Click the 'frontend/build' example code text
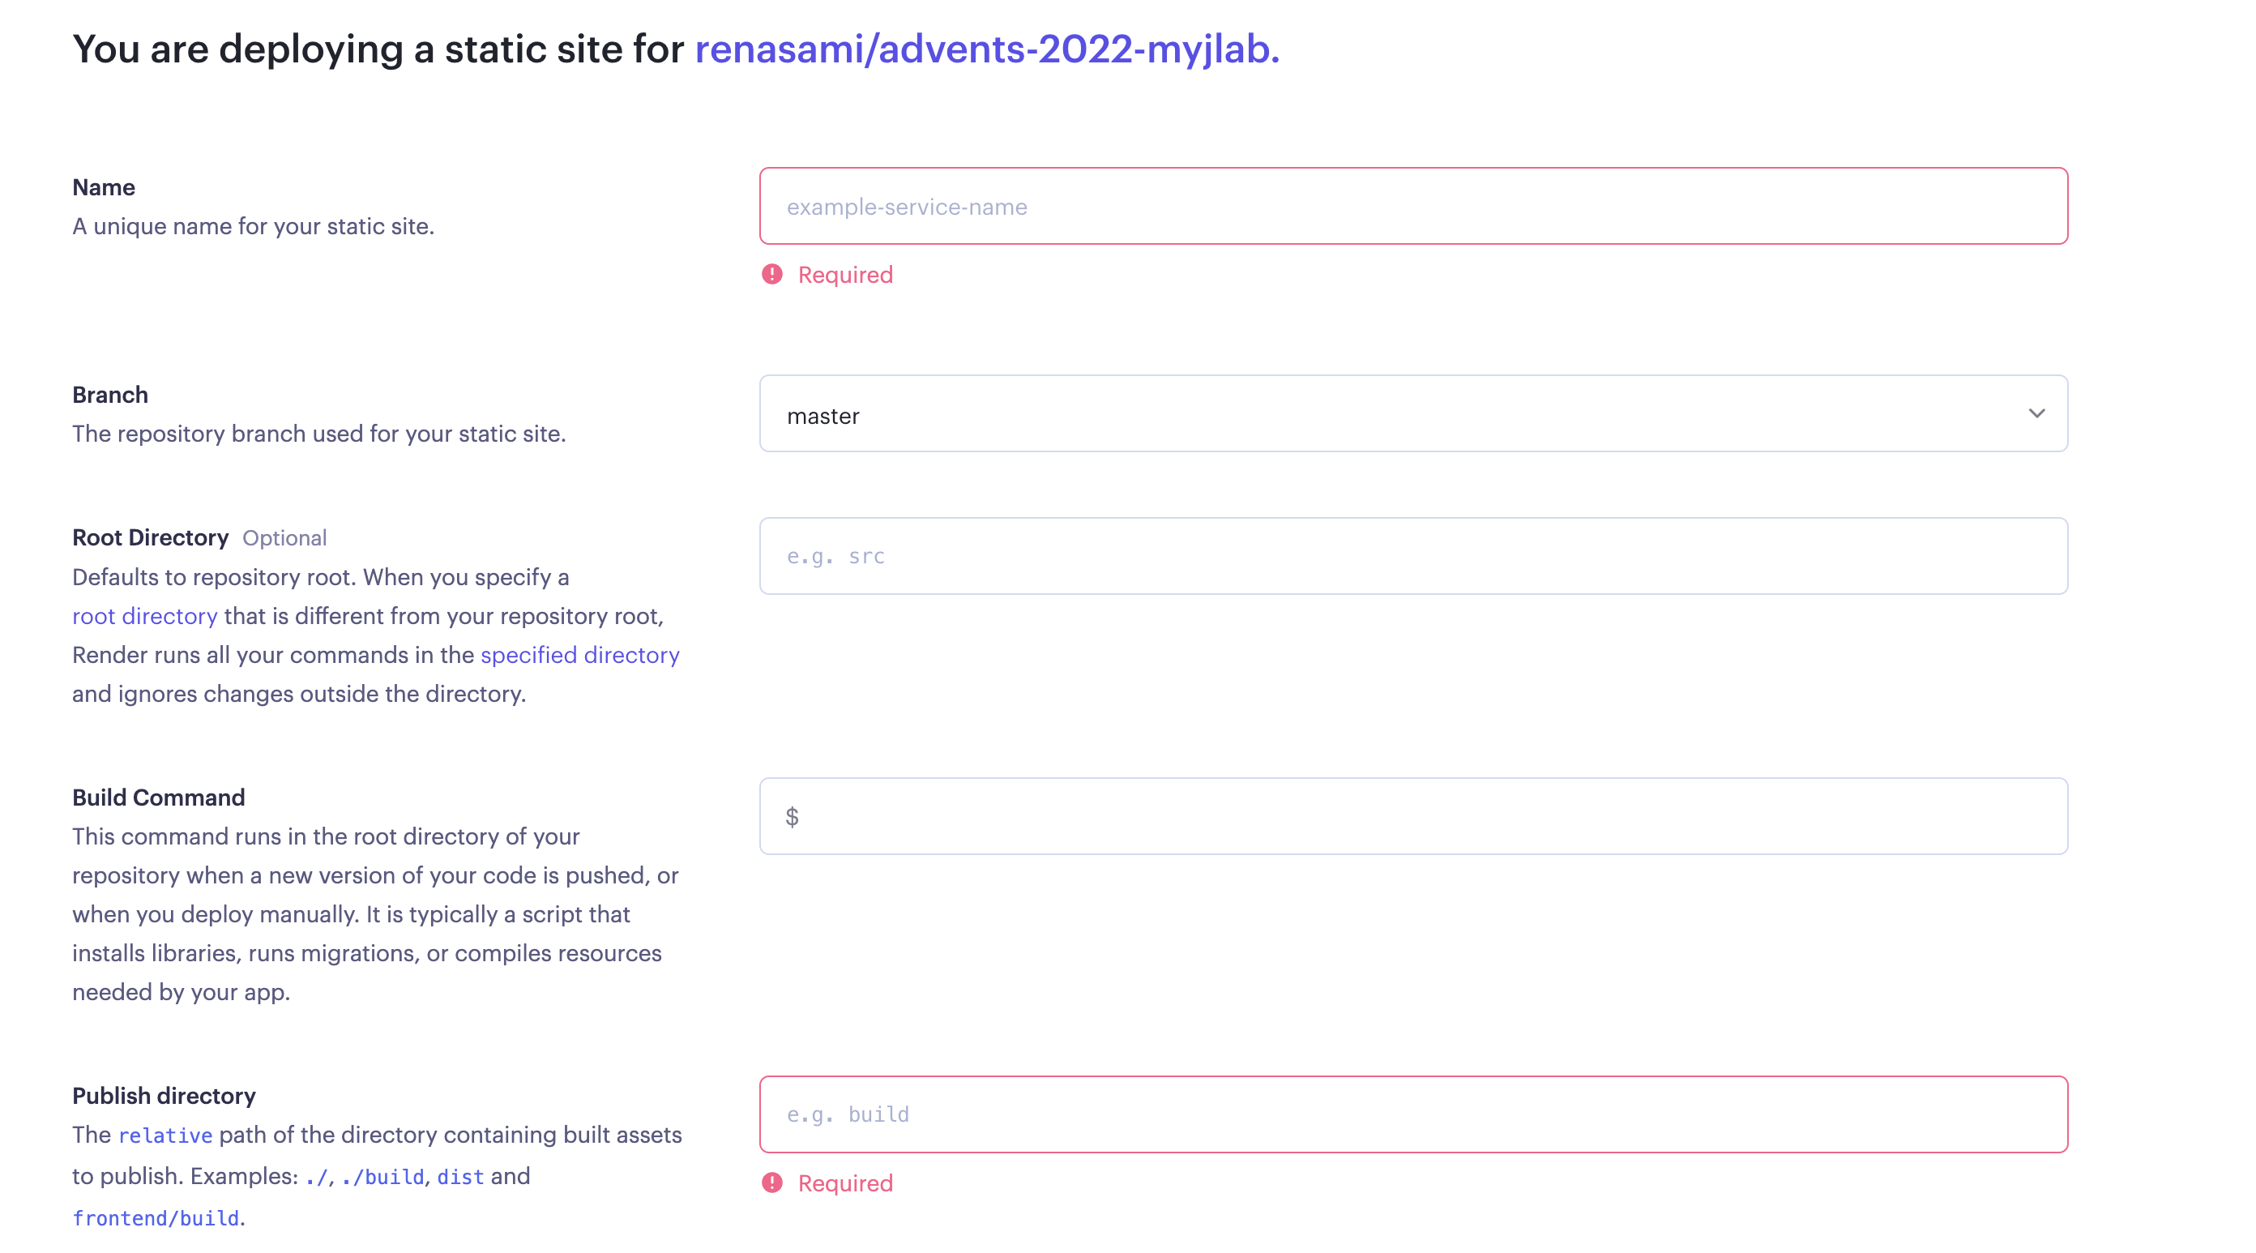Image resolution: width=2256 pixels, height=1253 pixels. (x=156, y=1219)
